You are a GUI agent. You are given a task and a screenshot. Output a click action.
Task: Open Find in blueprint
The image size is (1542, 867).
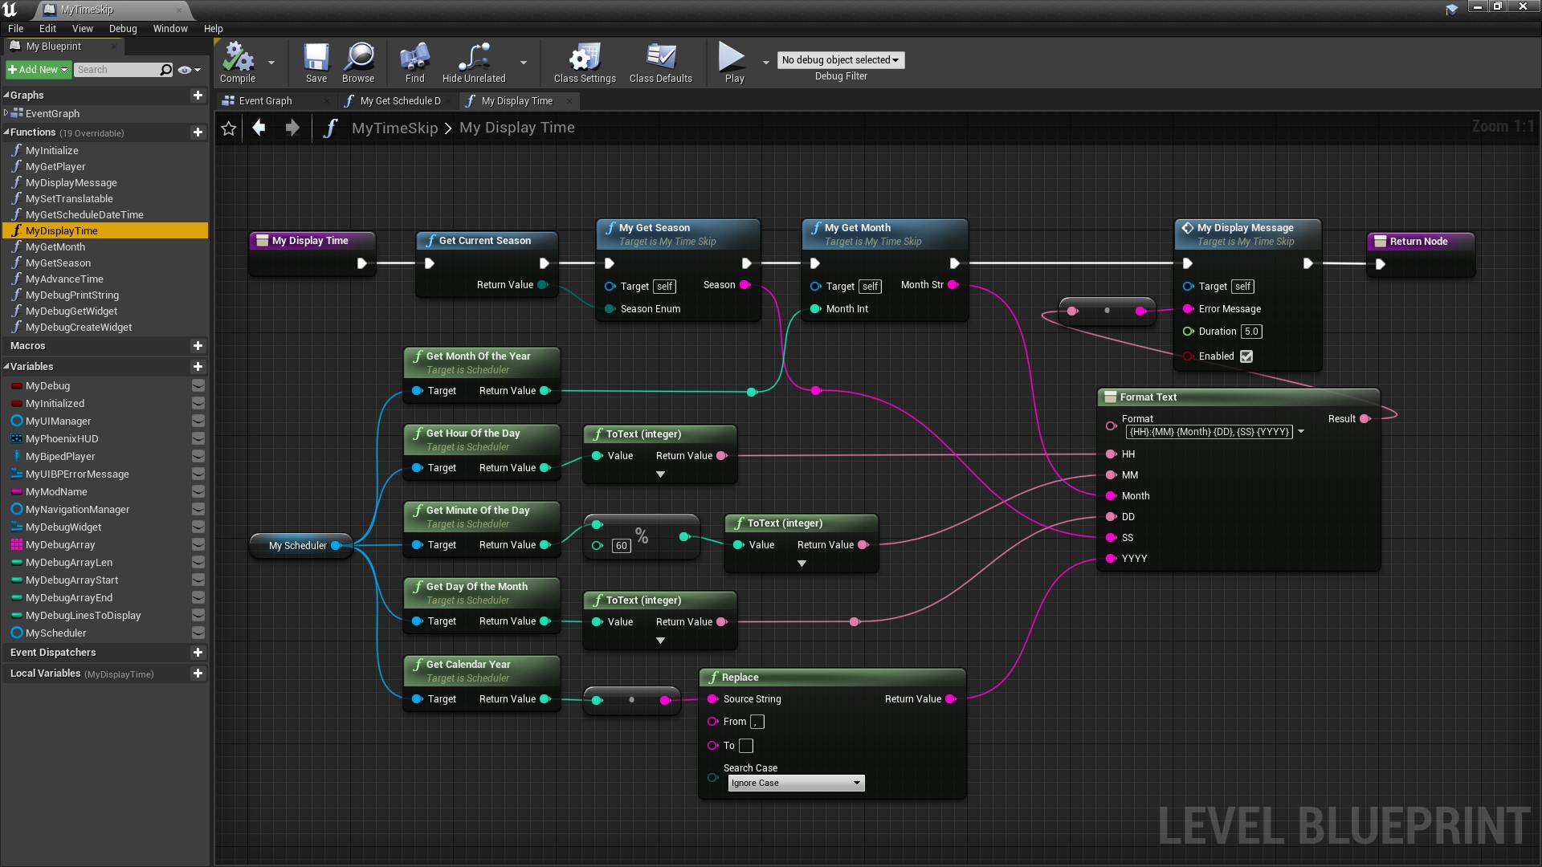click(414, 63)
